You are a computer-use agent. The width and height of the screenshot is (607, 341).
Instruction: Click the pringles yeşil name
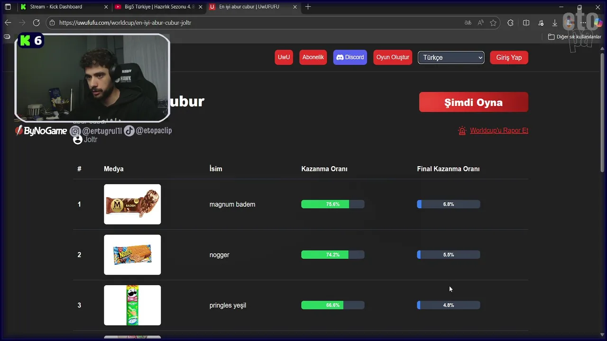click(228, 305)
